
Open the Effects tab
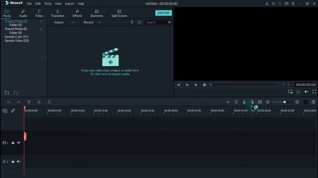(x=78, y=13)
